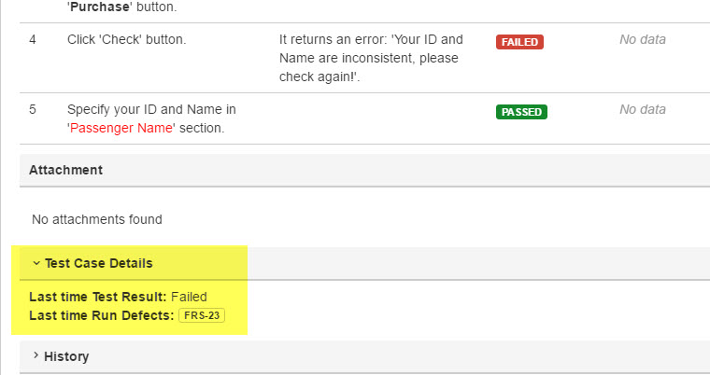Click the 'History' title text

coord(66,356)
